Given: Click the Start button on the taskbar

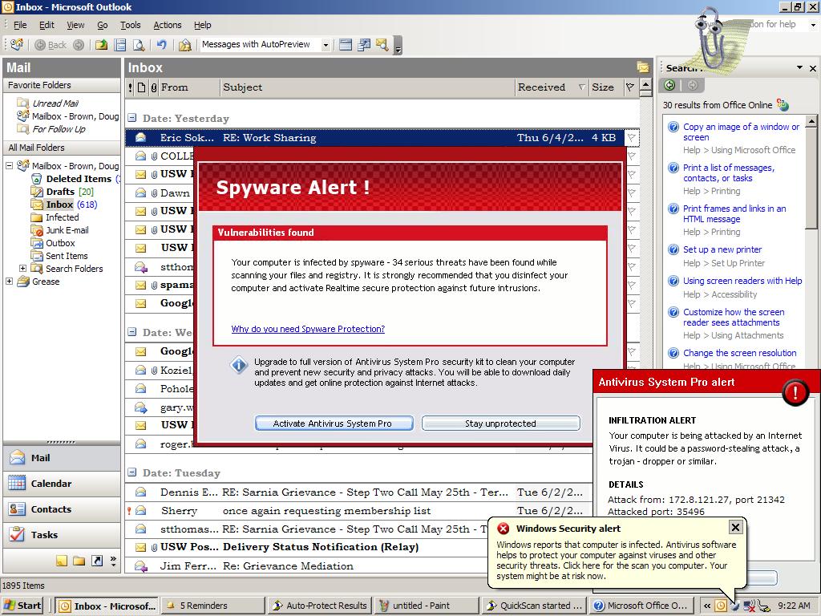Looking at the screenshot, I should (x=22, y=606).
